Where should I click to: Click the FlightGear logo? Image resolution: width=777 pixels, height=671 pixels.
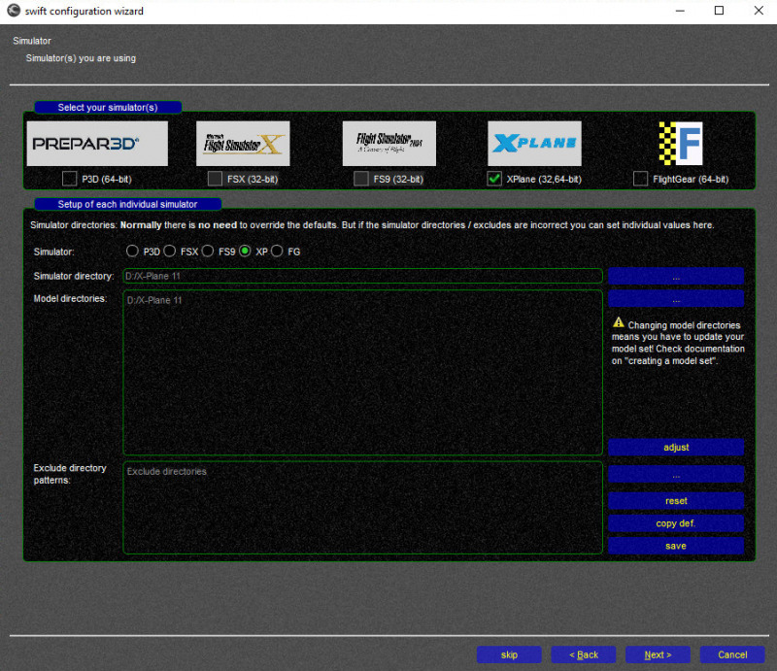coord(679,143)
